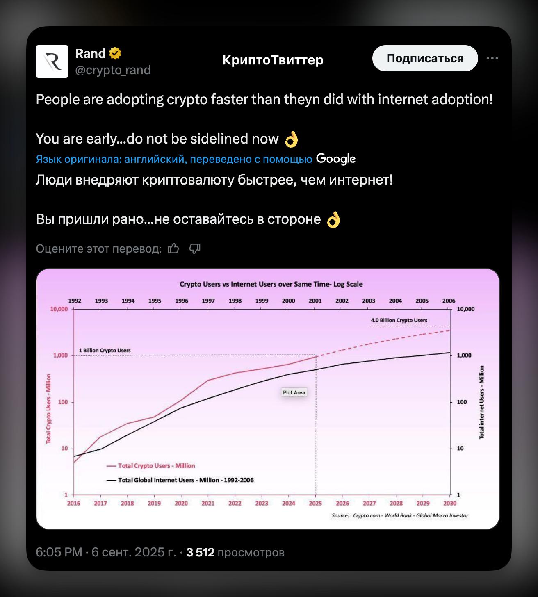The height and width of the screenshot is (597, 538).
Task: Click the OK hand emoji in Russian translation
Action: (333, 220)
